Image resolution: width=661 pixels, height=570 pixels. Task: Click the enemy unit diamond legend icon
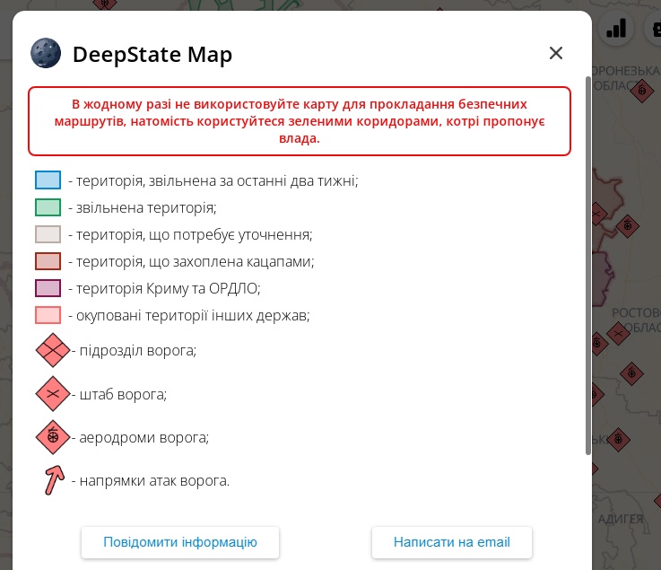point(53,350)
